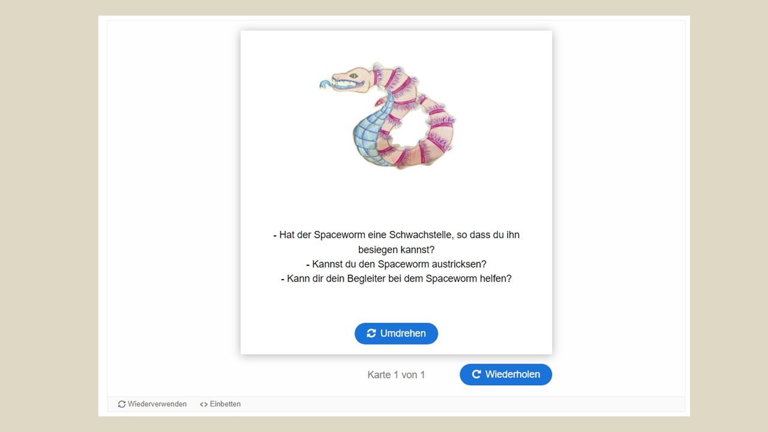Flip the card with the Umdrehen button
768x432 pixels.
click(x=396, y=334)
